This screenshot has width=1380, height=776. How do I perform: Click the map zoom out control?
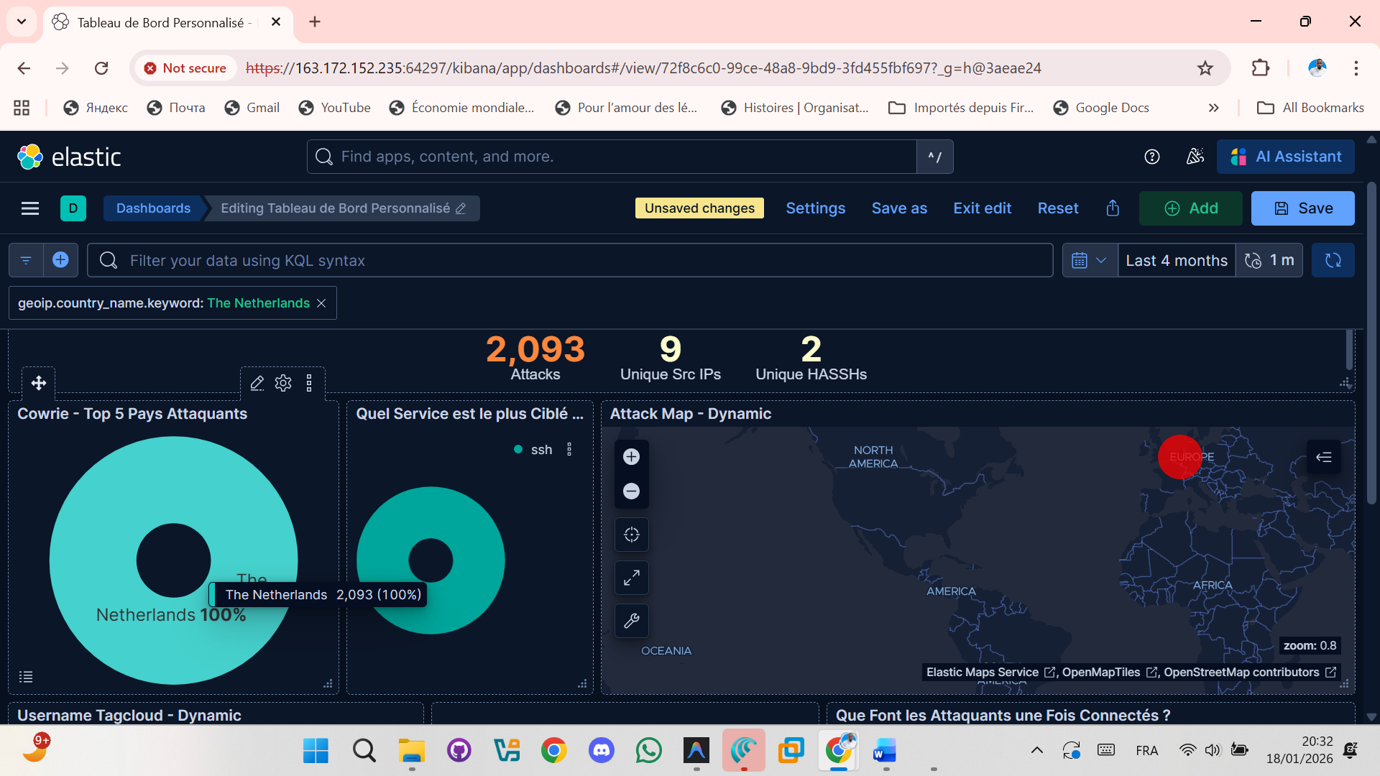click(x=631, y=491)
